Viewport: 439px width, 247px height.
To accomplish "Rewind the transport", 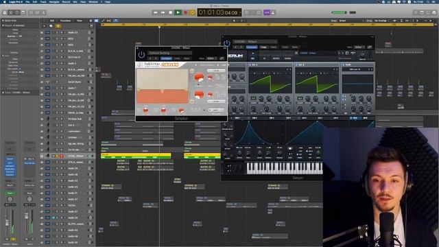I will pyautogui.click(x=156, y=12).
